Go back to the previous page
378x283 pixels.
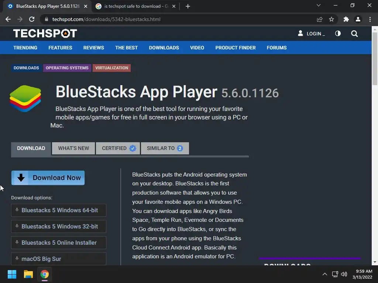8,19
